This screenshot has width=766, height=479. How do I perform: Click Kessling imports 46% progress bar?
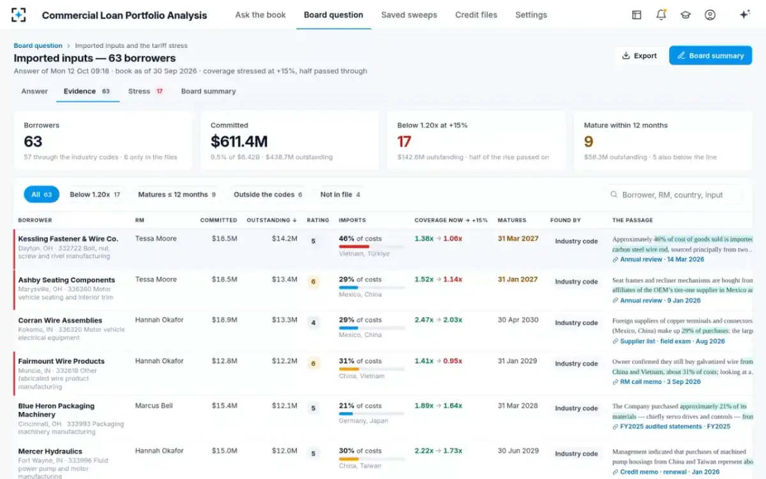[372, 247]
